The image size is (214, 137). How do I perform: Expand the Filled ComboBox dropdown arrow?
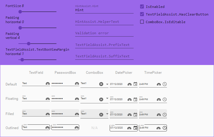[107, 114]
